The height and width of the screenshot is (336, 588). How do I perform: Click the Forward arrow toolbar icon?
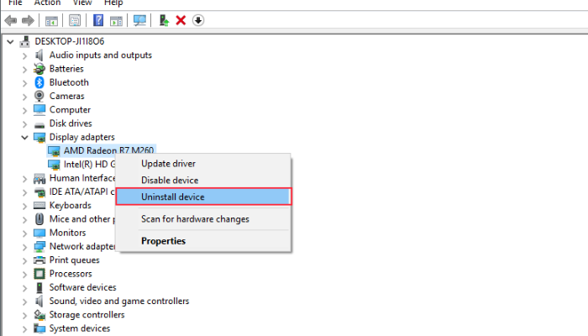point(28,20)
